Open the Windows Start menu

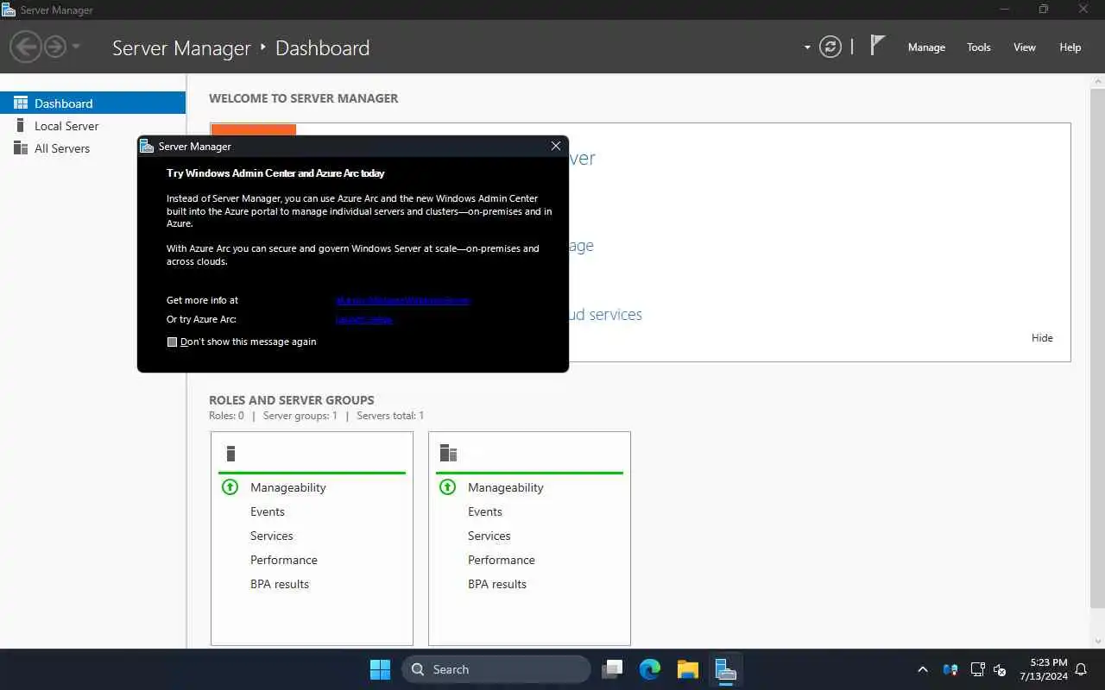coord(380,669)
